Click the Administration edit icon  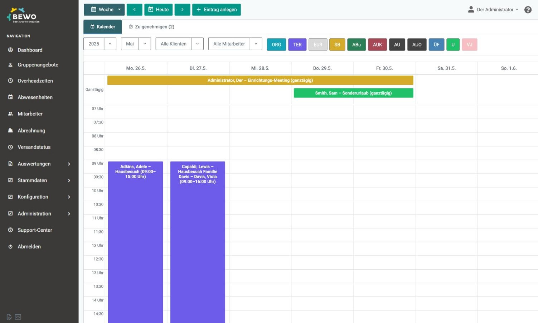click(x=10, y=213)
